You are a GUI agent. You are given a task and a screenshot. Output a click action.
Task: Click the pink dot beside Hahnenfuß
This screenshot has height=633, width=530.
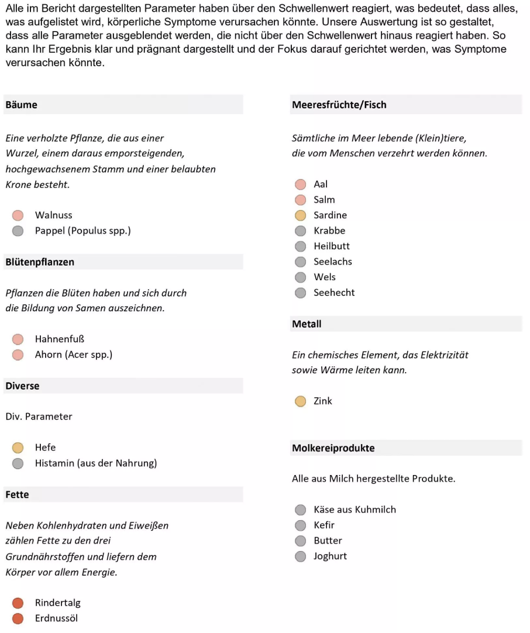click(18, 339)
